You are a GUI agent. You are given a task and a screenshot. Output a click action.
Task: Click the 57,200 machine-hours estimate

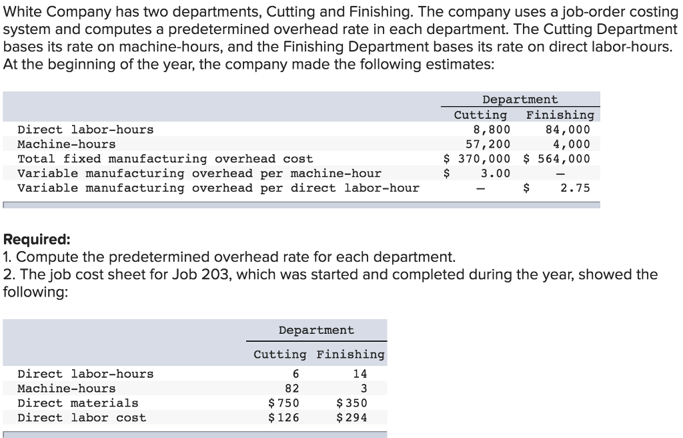click(488, 144)
